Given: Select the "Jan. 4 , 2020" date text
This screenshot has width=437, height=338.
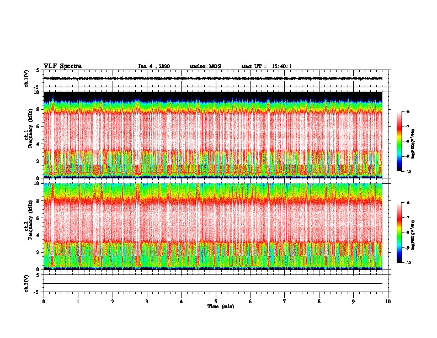Looking at the screenshot, I should (x=154, y=66).
